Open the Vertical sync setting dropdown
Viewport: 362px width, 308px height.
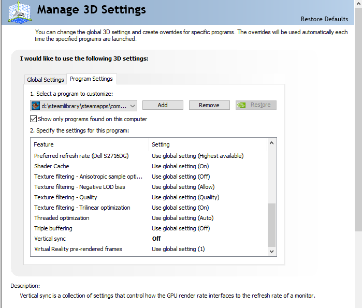tap(207, 239)
